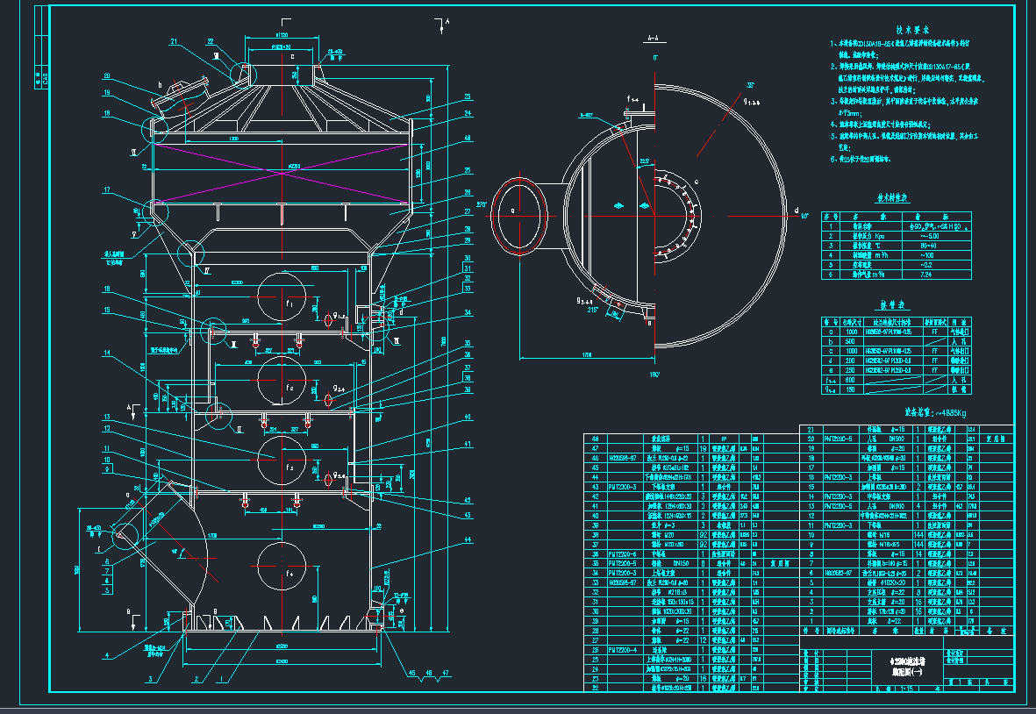Select part callout number 14 on the left
This screenshot has height=714, width=1036.
tap(107, 353)
